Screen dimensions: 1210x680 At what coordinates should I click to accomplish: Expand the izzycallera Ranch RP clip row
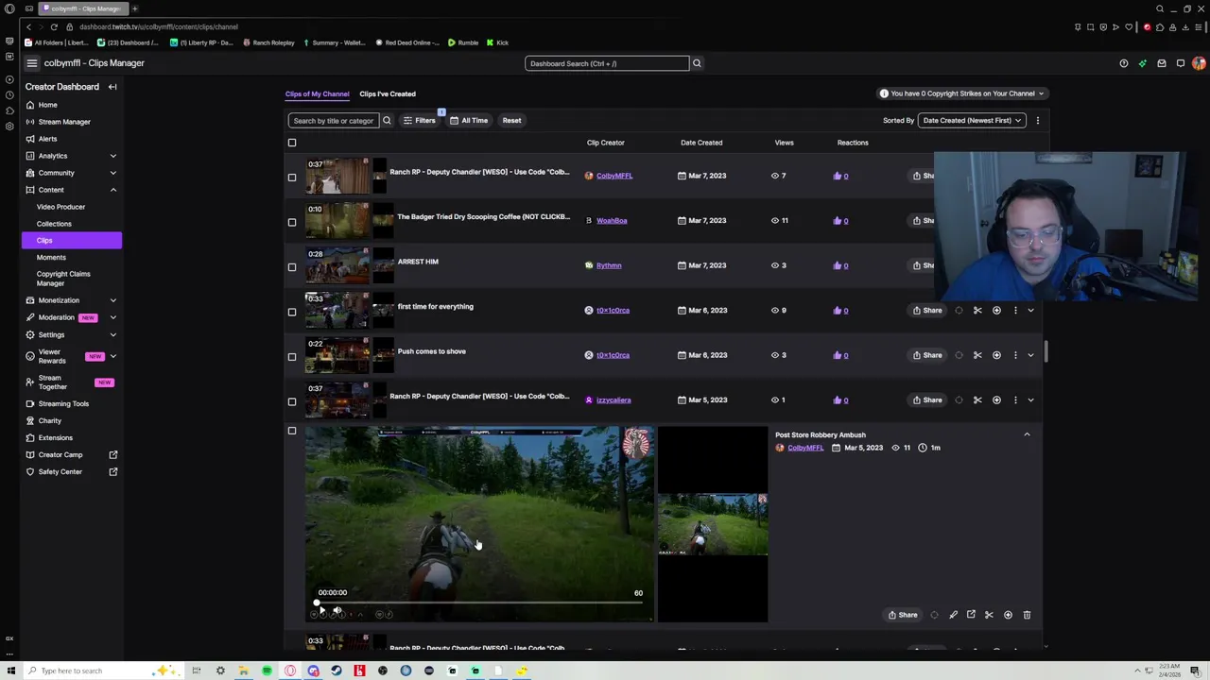[x=1030, y=399]
